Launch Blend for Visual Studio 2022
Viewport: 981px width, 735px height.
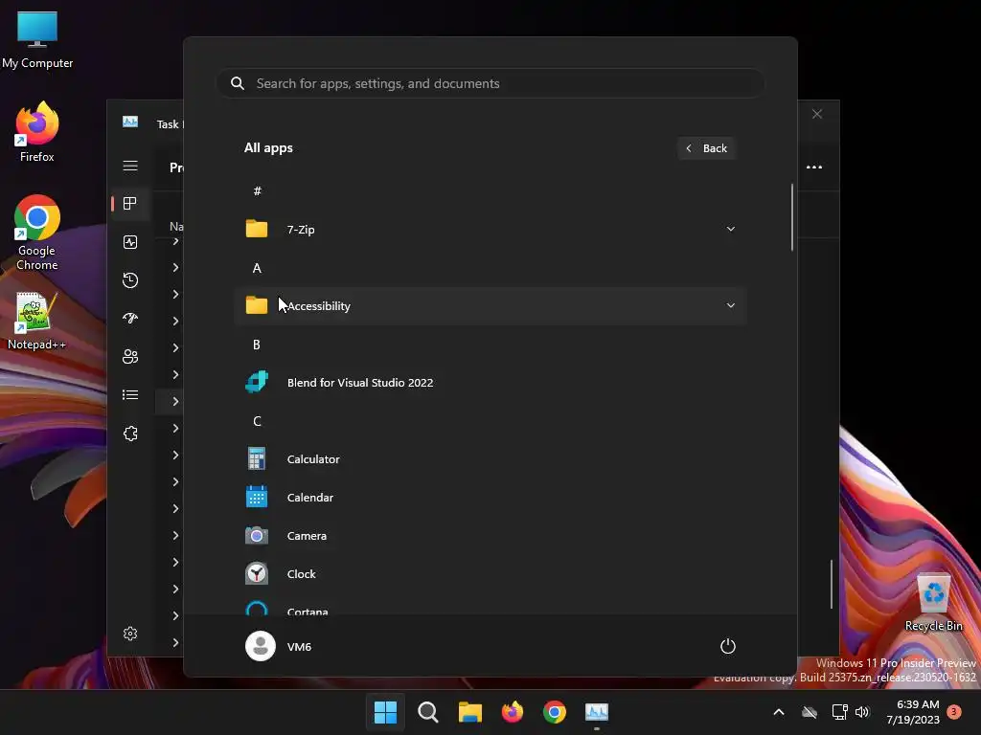coord(490,382)
